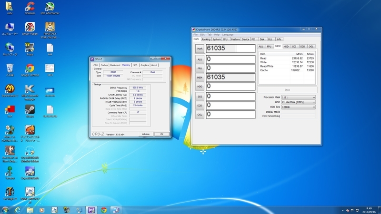Open the Driver Fusion desktop icon
Screen dimensions: 381x214
coord(30,29)
